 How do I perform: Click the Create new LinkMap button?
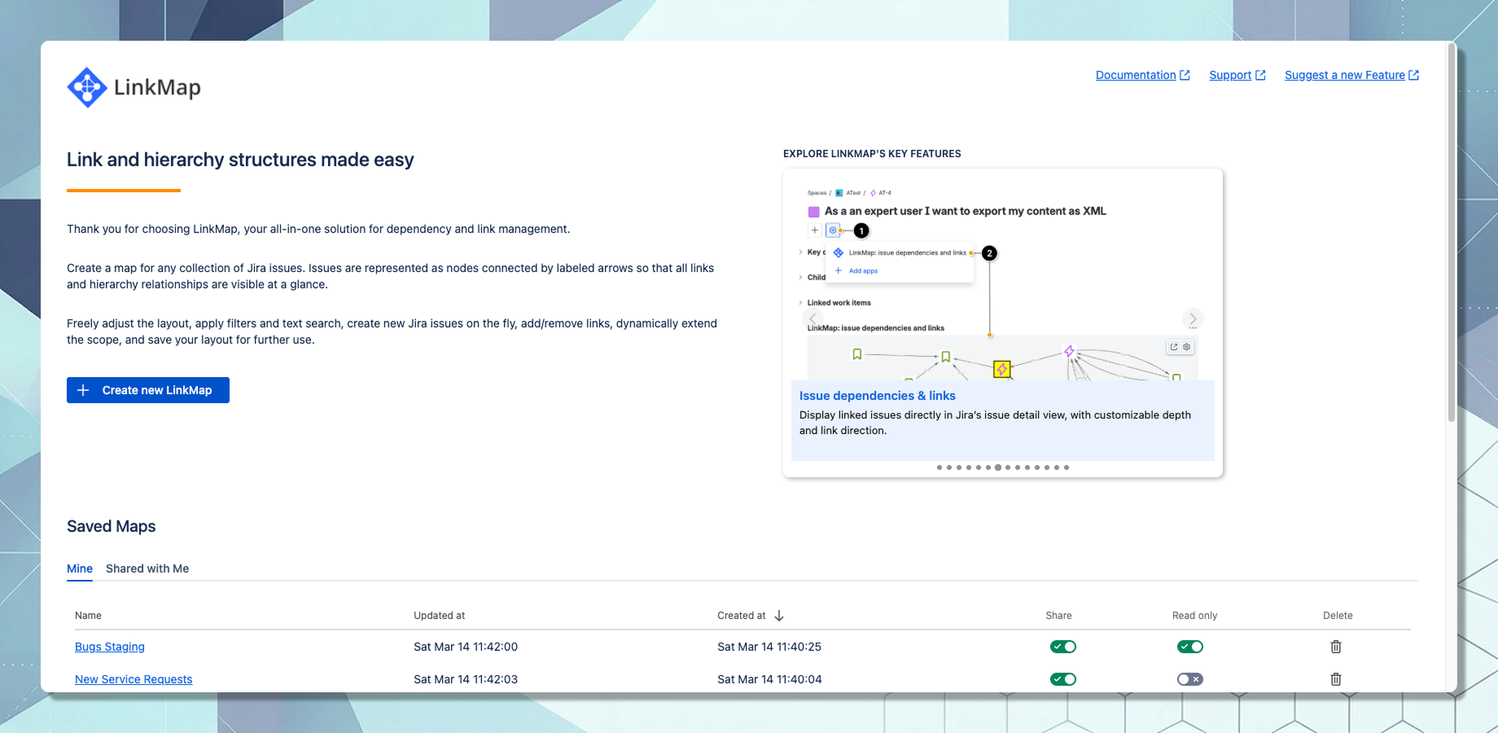pyautogui.click(x=147, y=390)
